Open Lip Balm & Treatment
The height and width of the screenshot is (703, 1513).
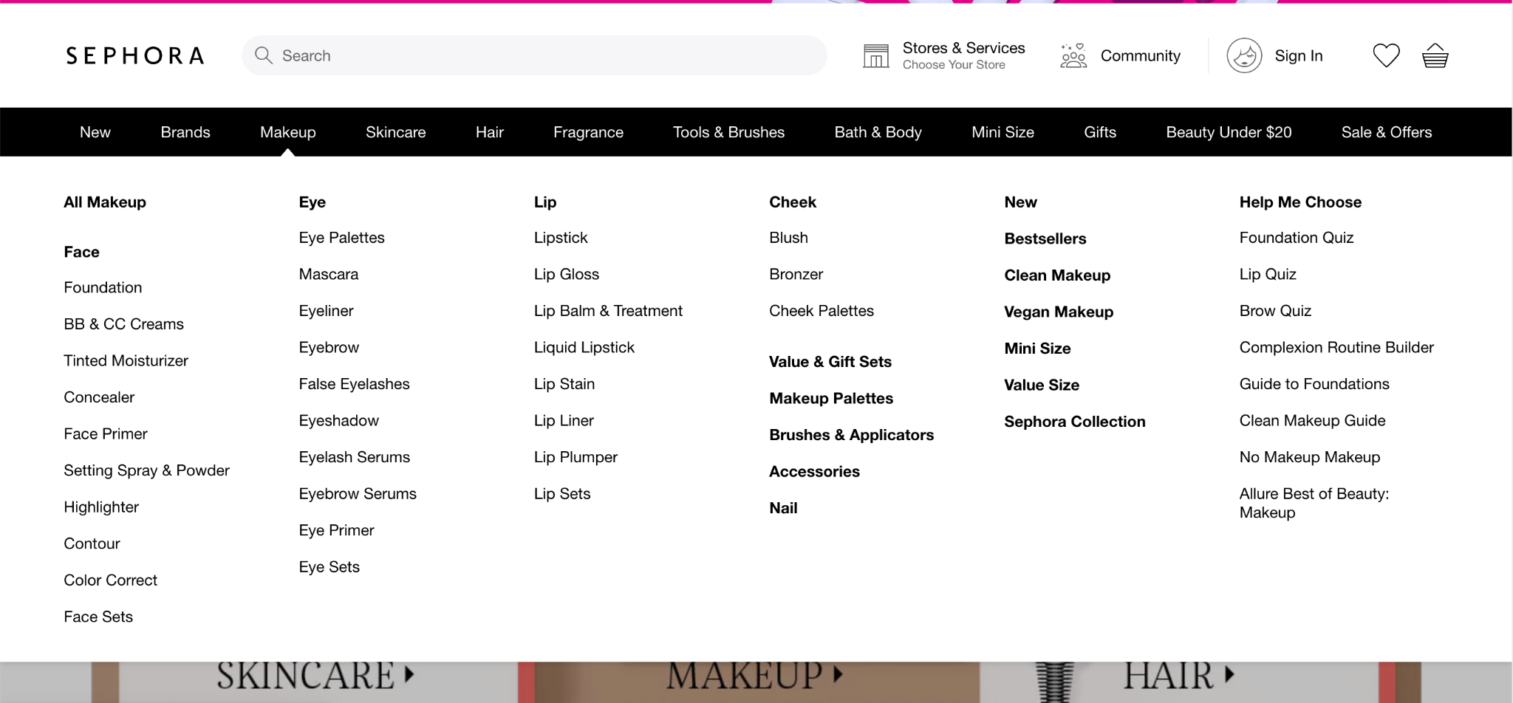click(x=608, y=311)
